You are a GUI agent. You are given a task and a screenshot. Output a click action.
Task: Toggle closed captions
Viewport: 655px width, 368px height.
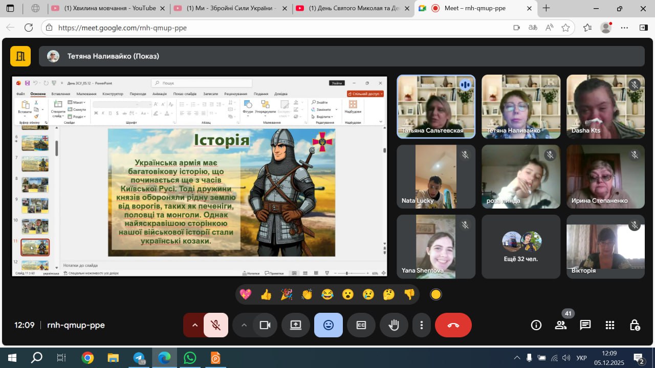361,325
